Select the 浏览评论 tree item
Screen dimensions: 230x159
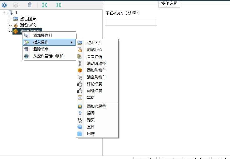28,25
